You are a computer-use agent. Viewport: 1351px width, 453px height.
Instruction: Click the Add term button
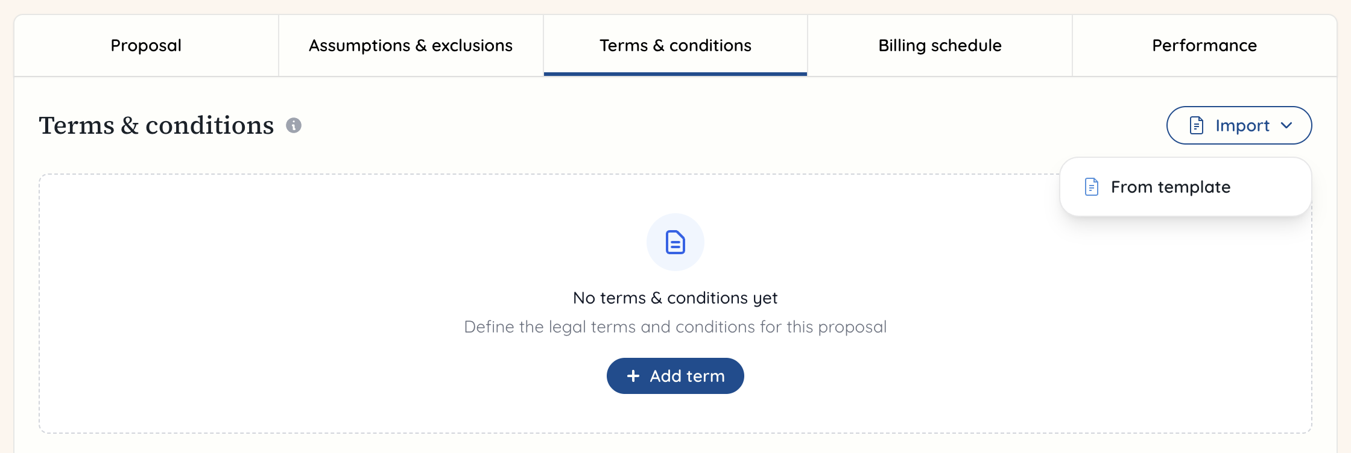[x=675, y=375]
